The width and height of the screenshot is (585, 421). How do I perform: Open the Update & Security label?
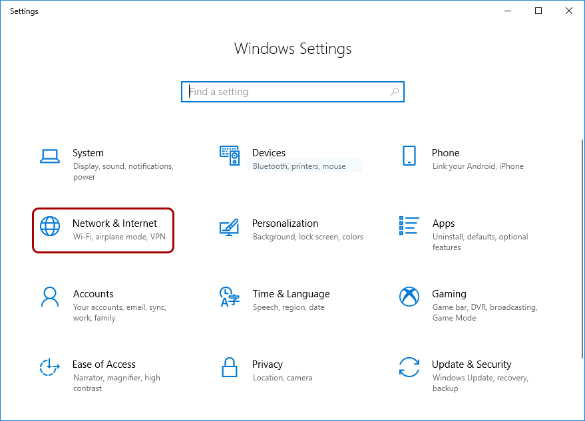471,364
